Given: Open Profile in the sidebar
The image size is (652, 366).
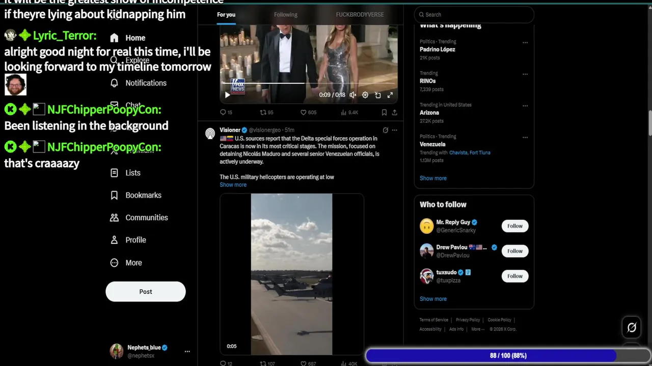Looking at the screenshot, I should pyautogui.click(x=128, y=240).
